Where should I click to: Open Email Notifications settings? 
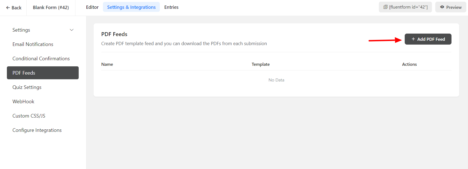pos(33,44)
